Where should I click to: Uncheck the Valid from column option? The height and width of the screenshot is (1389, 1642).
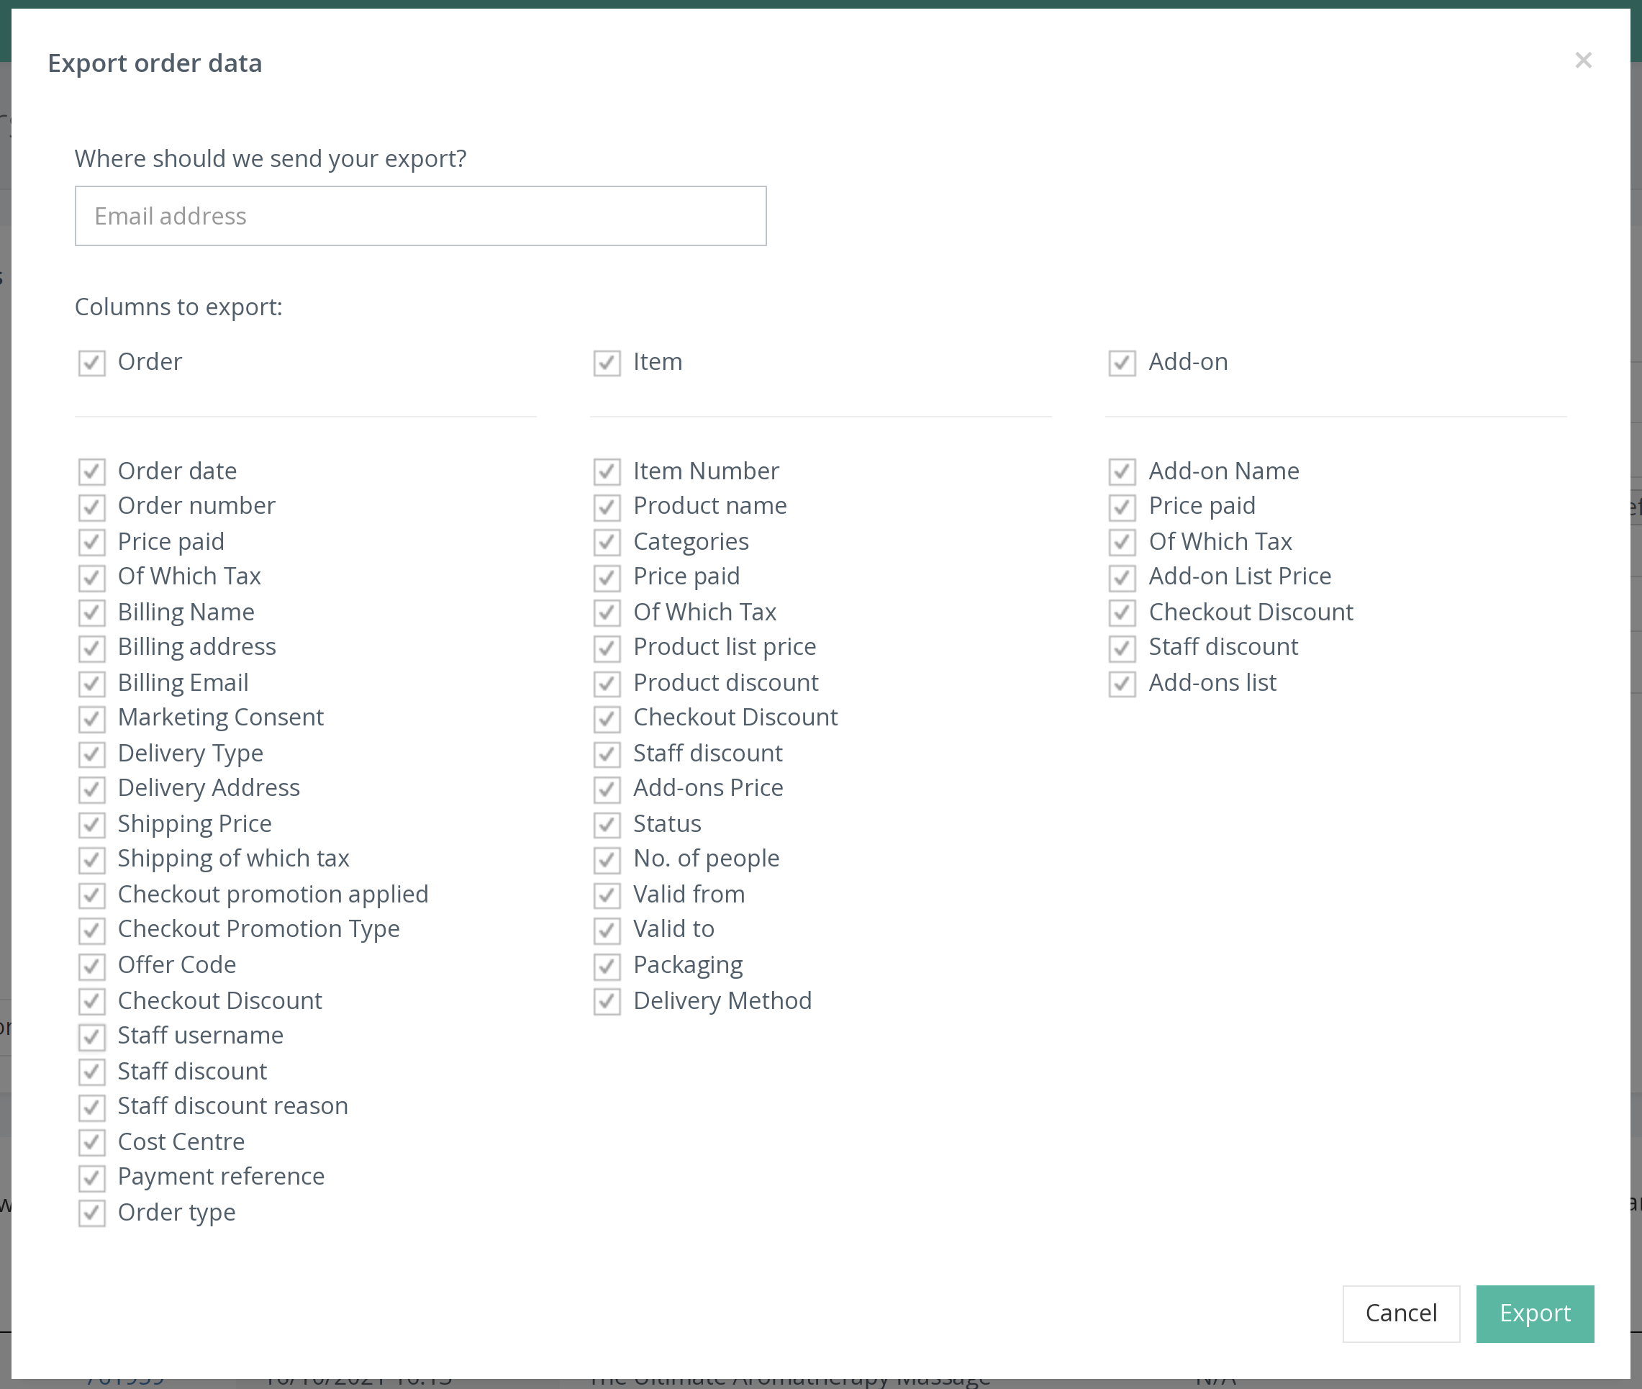[x=606, y=893]
